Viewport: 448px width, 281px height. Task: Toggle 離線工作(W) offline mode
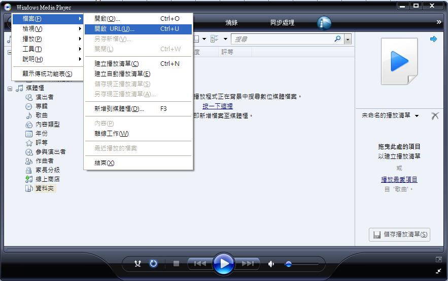click(x=138, y=134)
